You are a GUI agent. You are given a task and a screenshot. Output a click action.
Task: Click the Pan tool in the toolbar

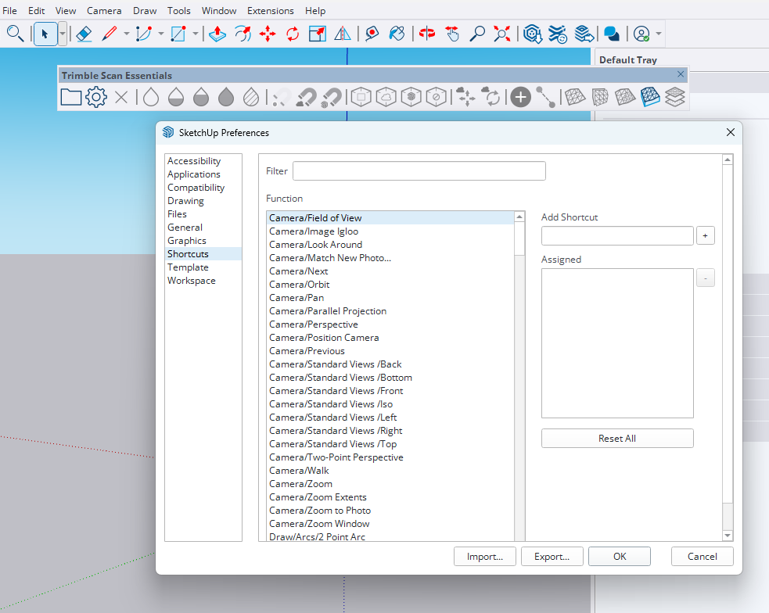pos(452,34)
